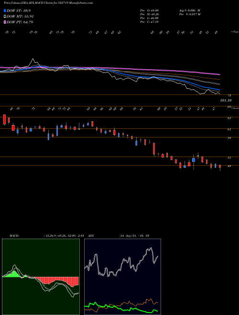Click the tall red candle of the sharp mid-chart drop
239x315 pixels.
[x=154, y=149]
